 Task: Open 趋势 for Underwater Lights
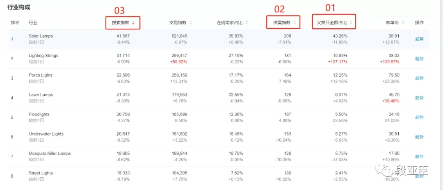[x=419, y=137]
